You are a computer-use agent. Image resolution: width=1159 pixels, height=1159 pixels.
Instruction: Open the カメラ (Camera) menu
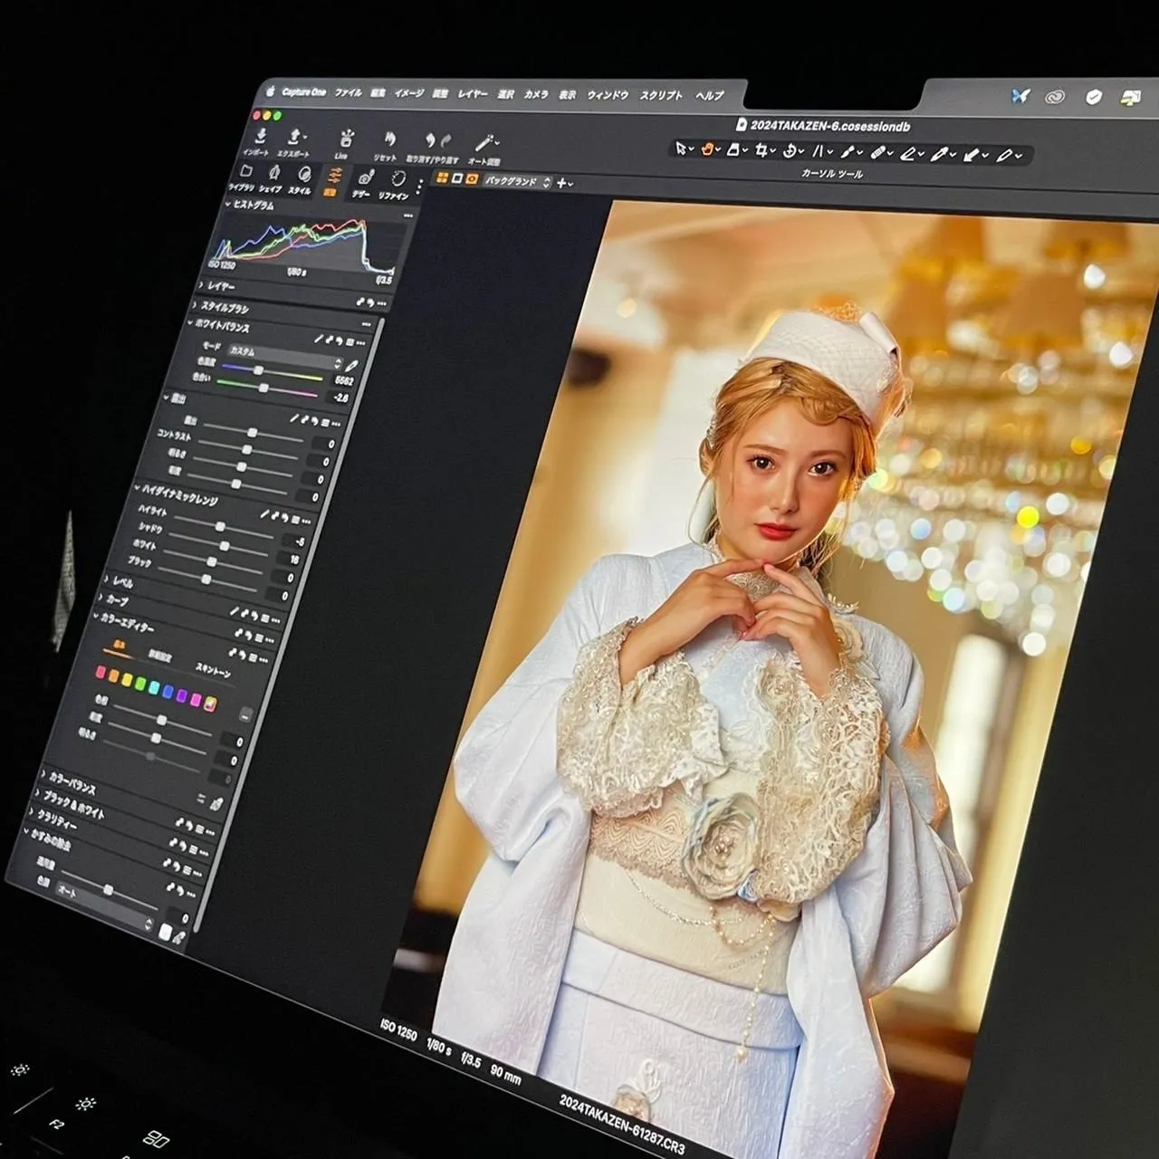pos(536,94)
